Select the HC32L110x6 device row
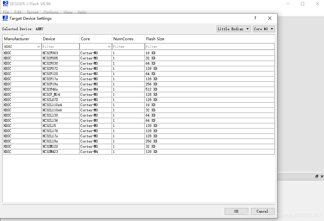 point(138,110)
